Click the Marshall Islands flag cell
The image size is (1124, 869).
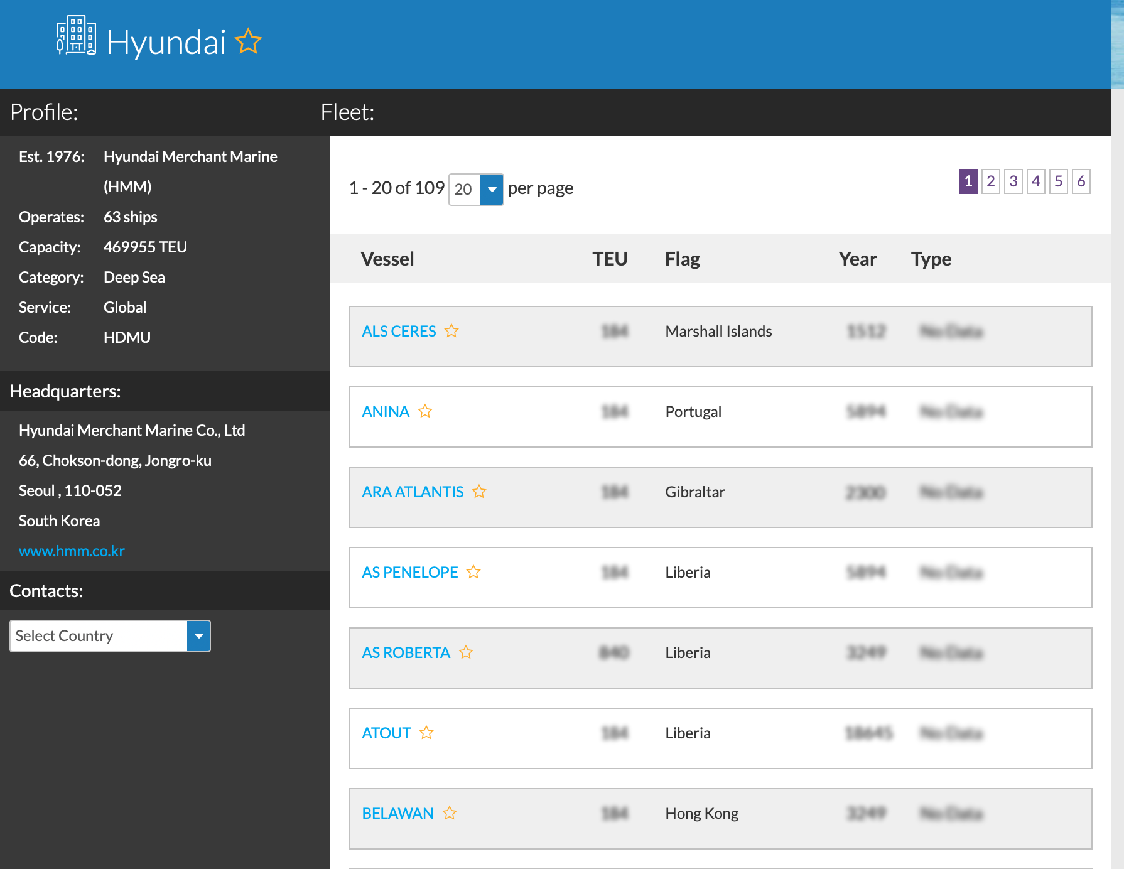(x=718, y=331)
